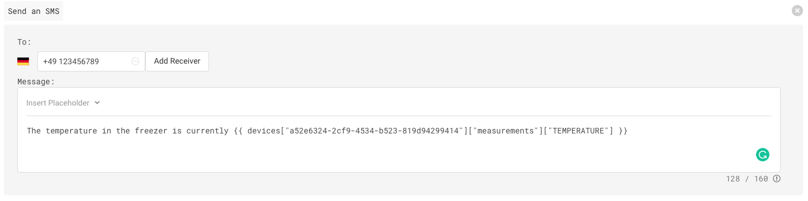Expand the chevron next to Insert Placeholder

coord(97,103)
